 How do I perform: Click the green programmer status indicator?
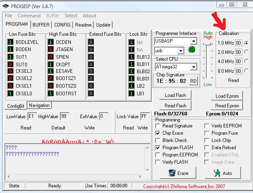pyautogui.click(x=192, y=50)
